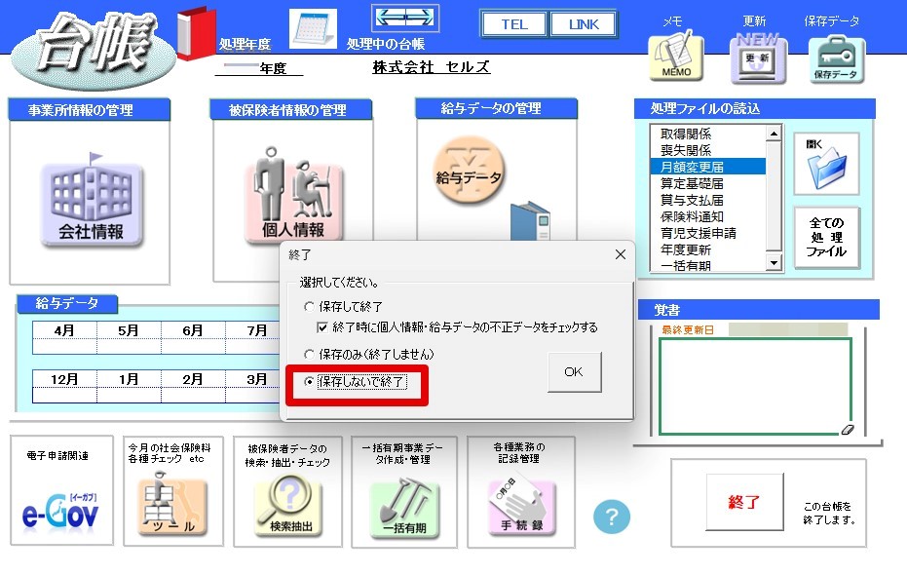Image resolution: width=907 pixels, height=575 pixels.
Task: Click the list scrollbar up arrow
Action: (774, 134)
